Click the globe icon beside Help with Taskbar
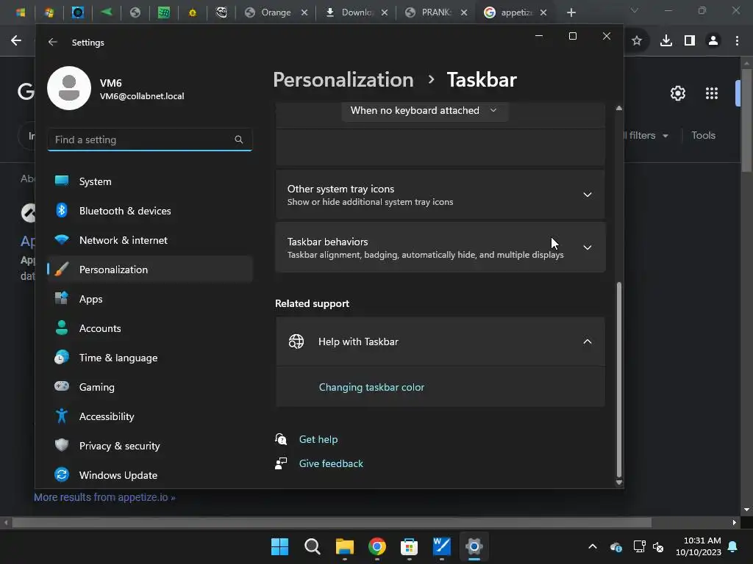 (296, 341)
